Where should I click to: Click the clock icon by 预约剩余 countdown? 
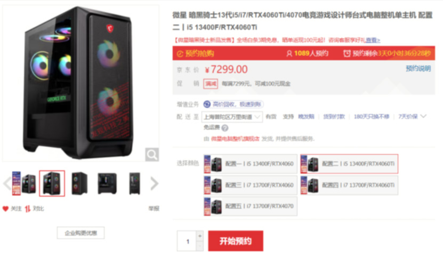[x=347, y=53]
